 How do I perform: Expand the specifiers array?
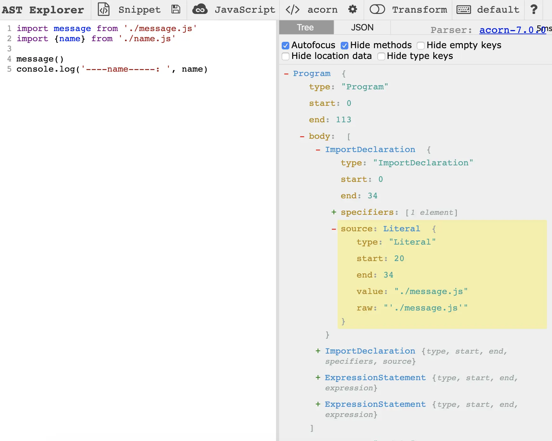[334, 212]
